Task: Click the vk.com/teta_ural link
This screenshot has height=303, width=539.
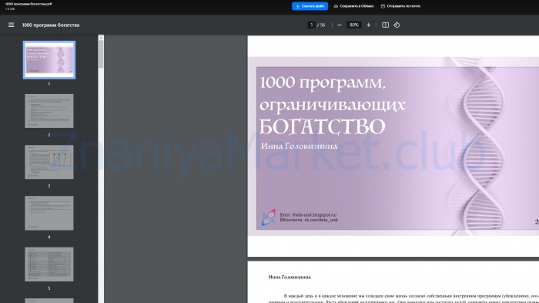Action: [321, 220]
